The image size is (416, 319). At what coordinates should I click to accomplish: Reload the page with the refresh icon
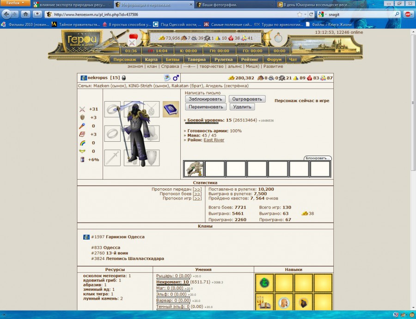[311, 14]
